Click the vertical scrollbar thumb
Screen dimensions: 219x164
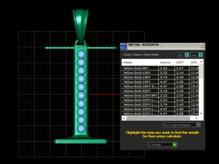pos(201,71)
